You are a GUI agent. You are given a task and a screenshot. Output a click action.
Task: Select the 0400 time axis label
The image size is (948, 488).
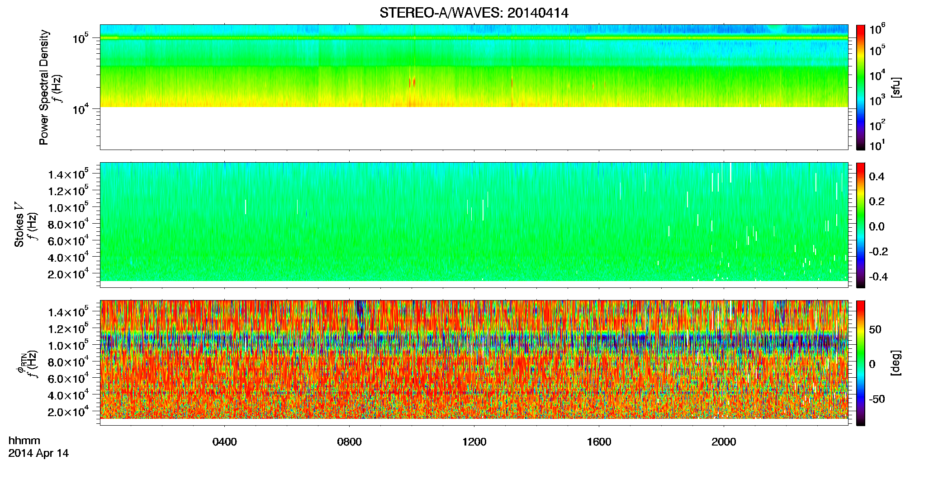pos(224,442)
